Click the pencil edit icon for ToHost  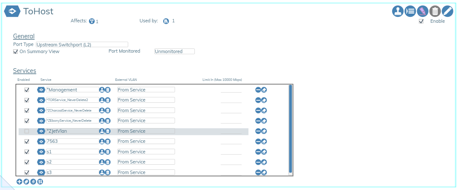(447, 11)
